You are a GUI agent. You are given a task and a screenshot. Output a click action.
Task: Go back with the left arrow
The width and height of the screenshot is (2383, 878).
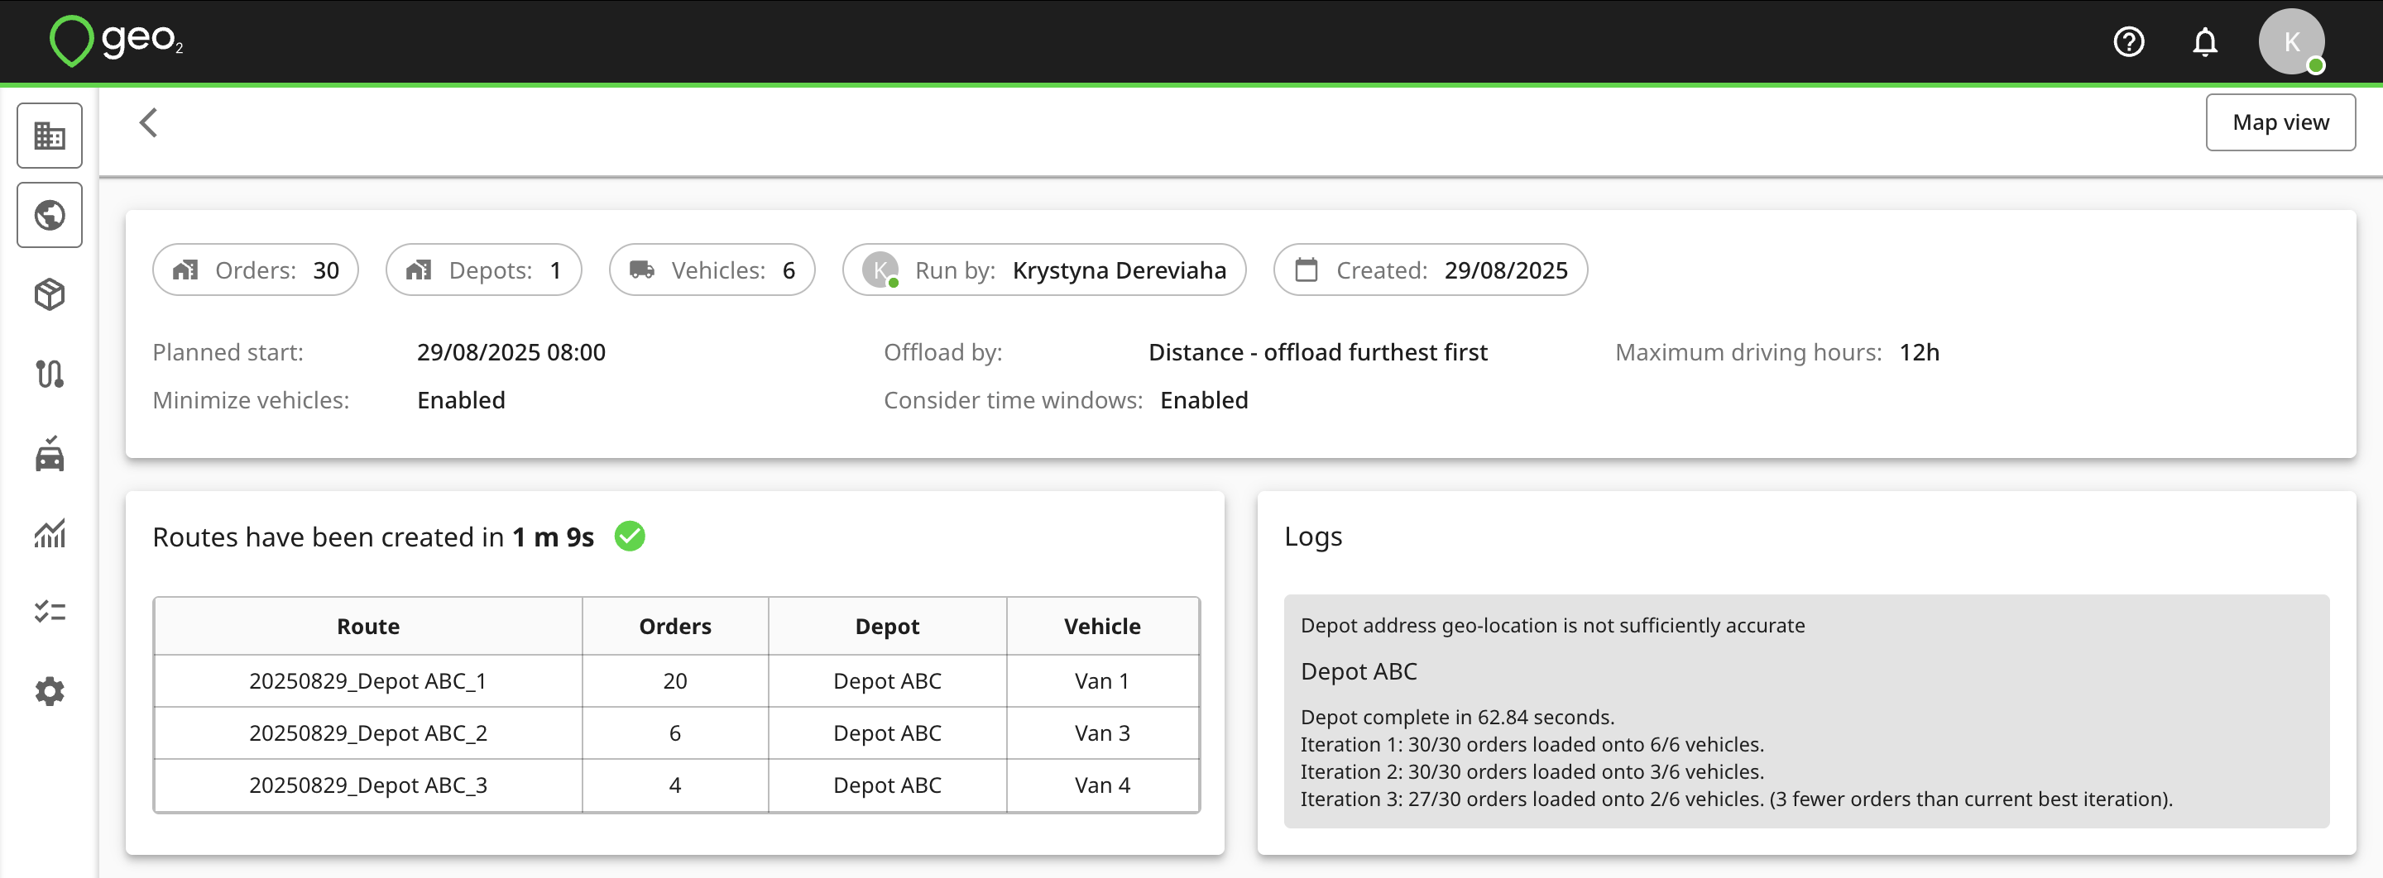click(148, 122)
